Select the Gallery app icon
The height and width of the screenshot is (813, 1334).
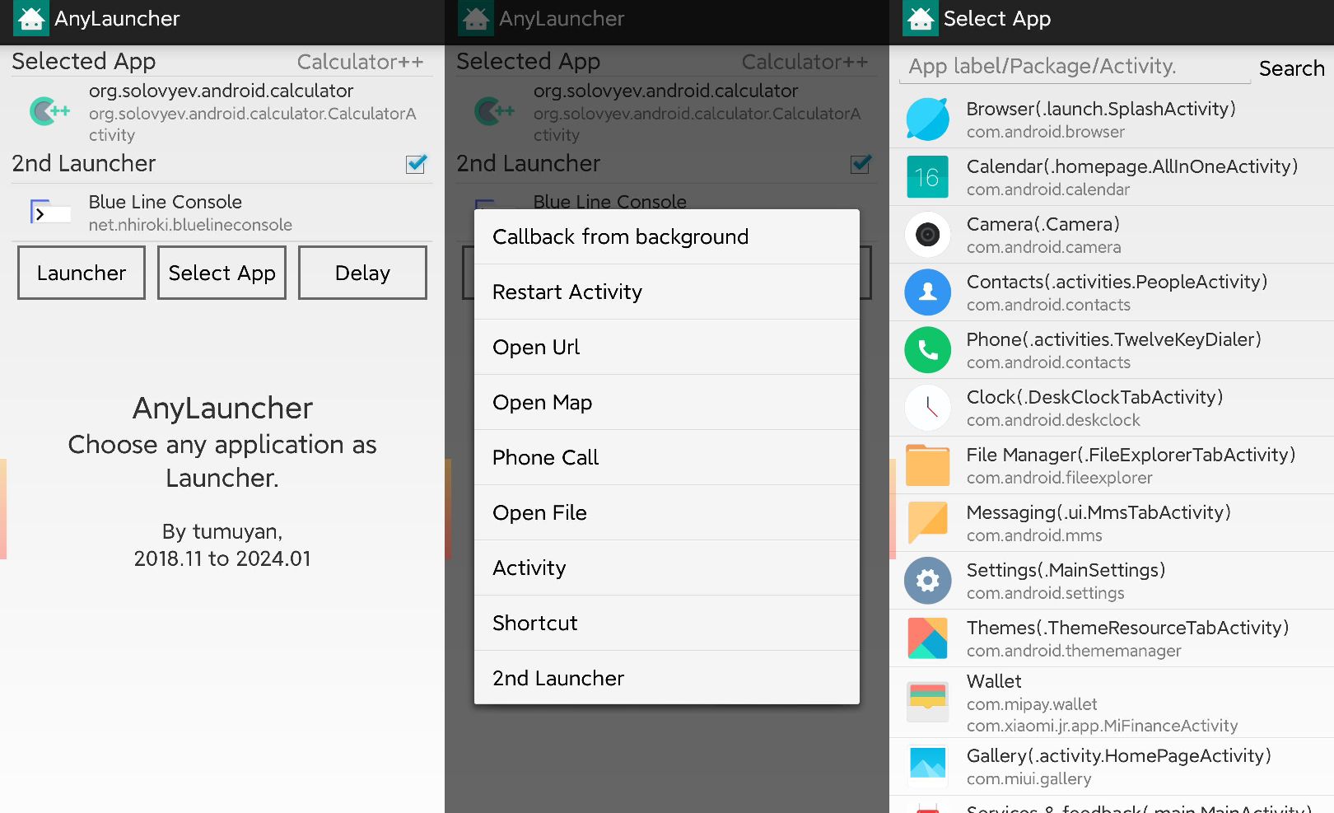click(927, 765)
